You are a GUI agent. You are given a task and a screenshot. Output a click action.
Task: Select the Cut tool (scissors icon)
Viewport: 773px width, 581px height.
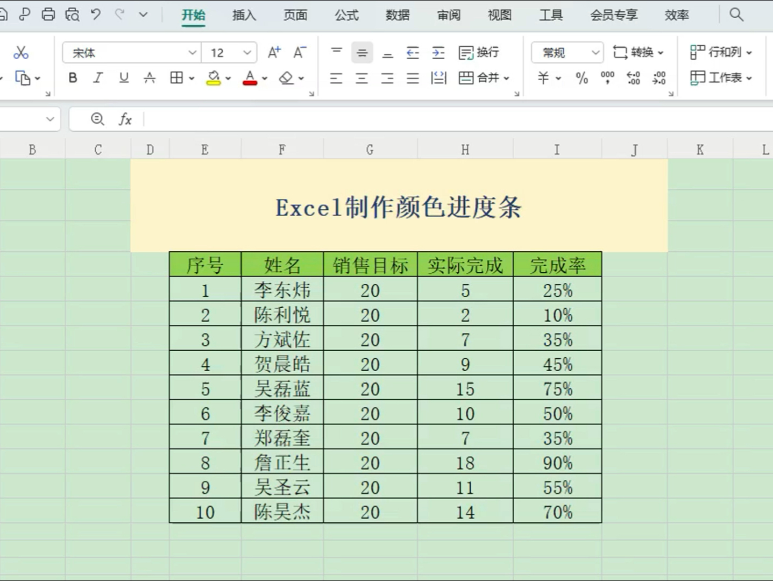point(20,52)
